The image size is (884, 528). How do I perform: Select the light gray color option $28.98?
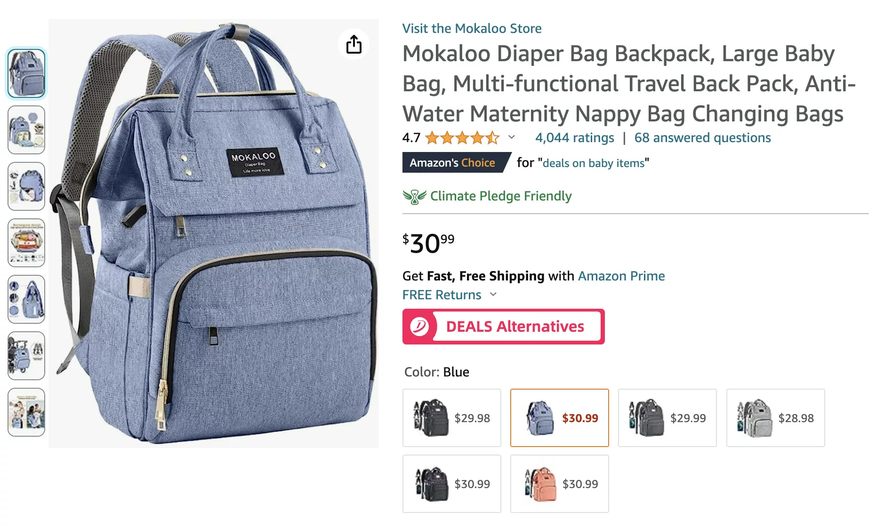tap(775, 418)
